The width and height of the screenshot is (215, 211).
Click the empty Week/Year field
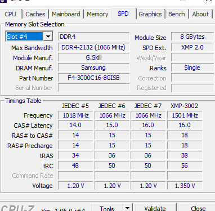pyautogui.click(x=192, y=57)
